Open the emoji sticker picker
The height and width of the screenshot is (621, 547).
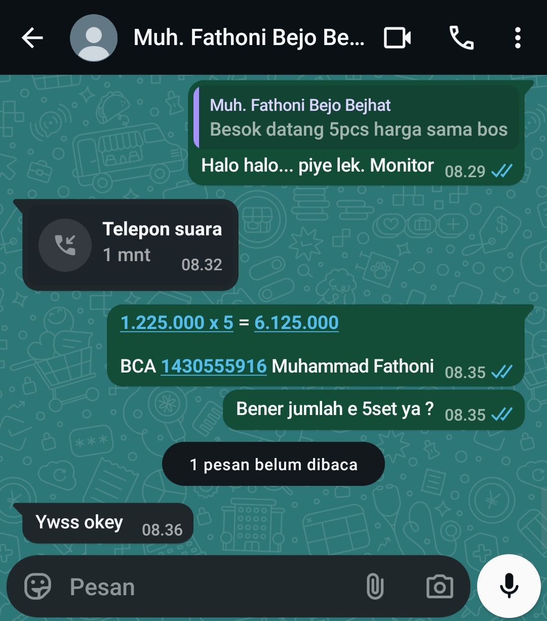click(38, 587)
